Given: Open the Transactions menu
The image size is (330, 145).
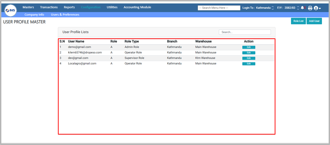Looking at the screenshot, I should pos(49,7).
